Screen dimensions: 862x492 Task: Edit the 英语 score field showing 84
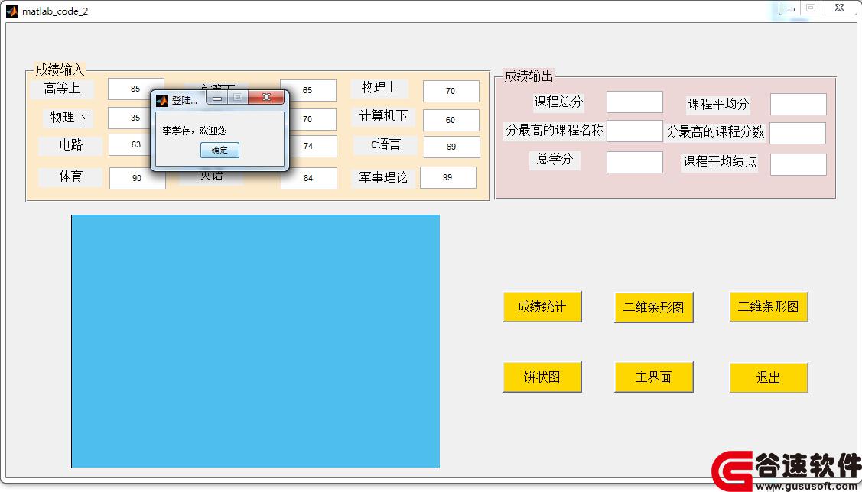308,179
